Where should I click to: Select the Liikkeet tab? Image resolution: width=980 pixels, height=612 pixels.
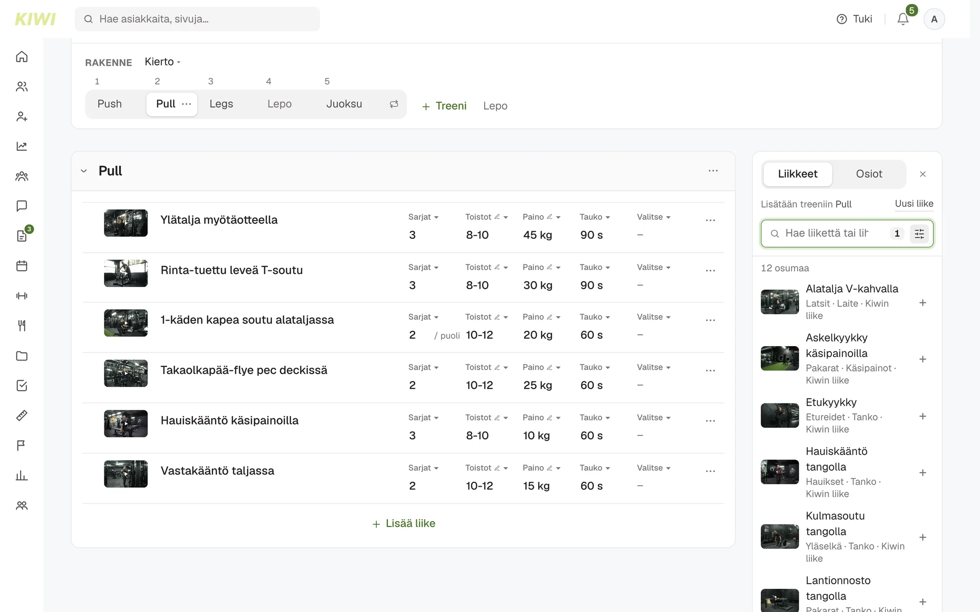(798, 174)
